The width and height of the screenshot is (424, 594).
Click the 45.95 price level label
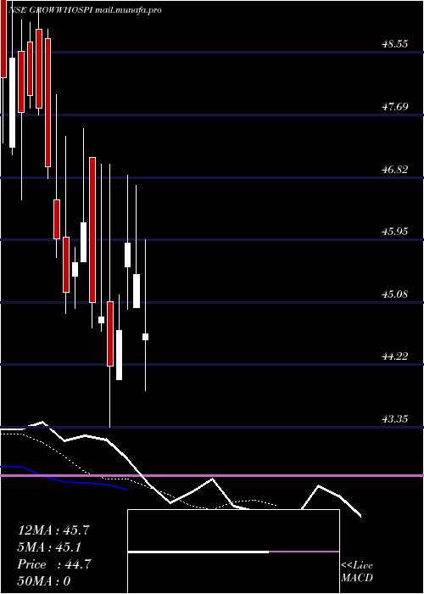point(395,232)
